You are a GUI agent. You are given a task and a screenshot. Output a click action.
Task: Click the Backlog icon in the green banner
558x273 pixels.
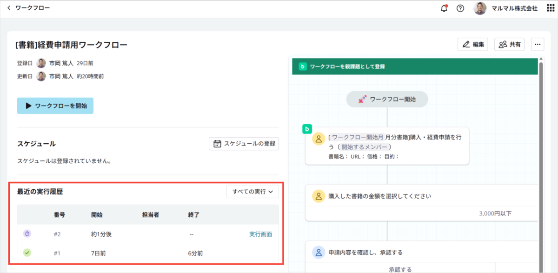pyautogui.click(x=302, y=67)
